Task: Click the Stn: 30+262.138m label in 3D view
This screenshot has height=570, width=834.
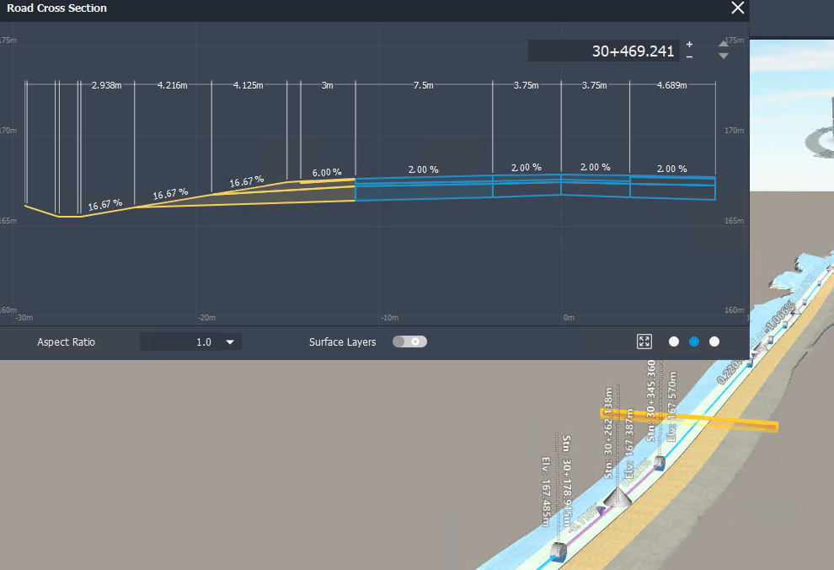Action: point(608,433)
